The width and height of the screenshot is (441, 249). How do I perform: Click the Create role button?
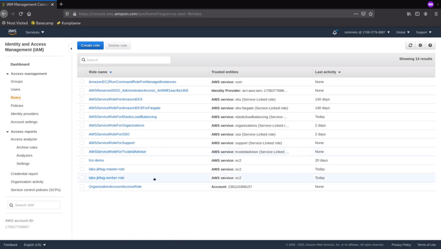coord(90,45)
